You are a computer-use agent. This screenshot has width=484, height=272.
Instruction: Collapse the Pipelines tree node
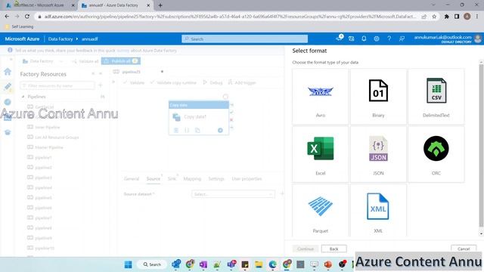[x=23, y=97]
